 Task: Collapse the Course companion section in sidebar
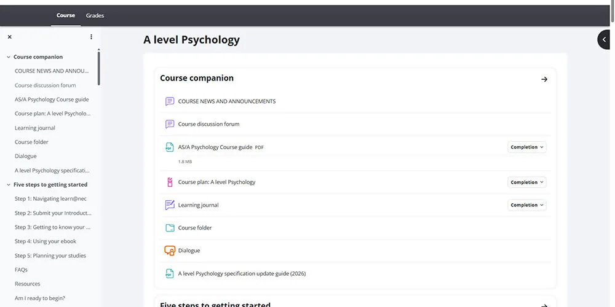coord(9,57)
